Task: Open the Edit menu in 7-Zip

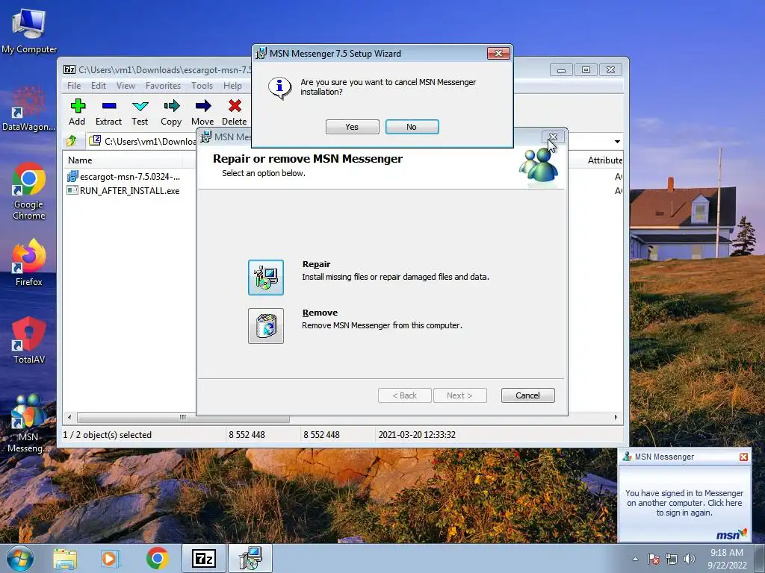Action: (99, 86)
